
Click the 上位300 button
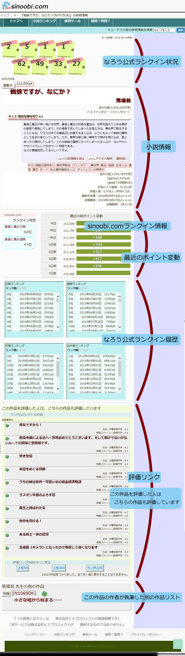(59, 568)
